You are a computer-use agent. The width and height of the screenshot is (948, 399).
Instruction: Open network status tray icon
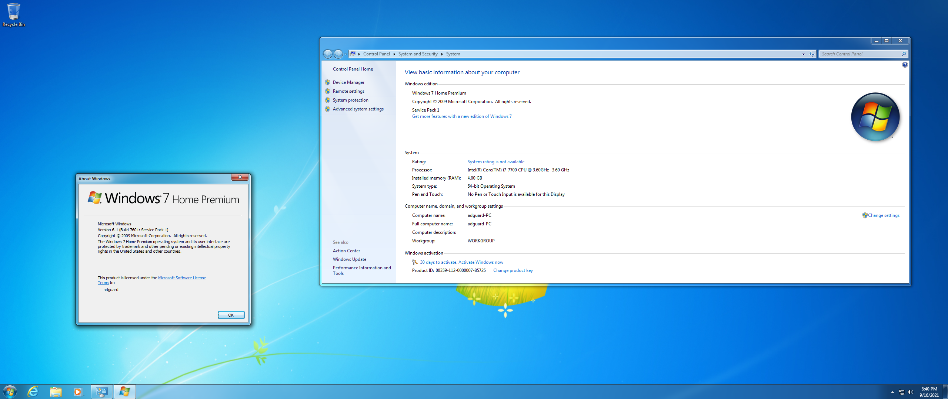coord(902,392)
